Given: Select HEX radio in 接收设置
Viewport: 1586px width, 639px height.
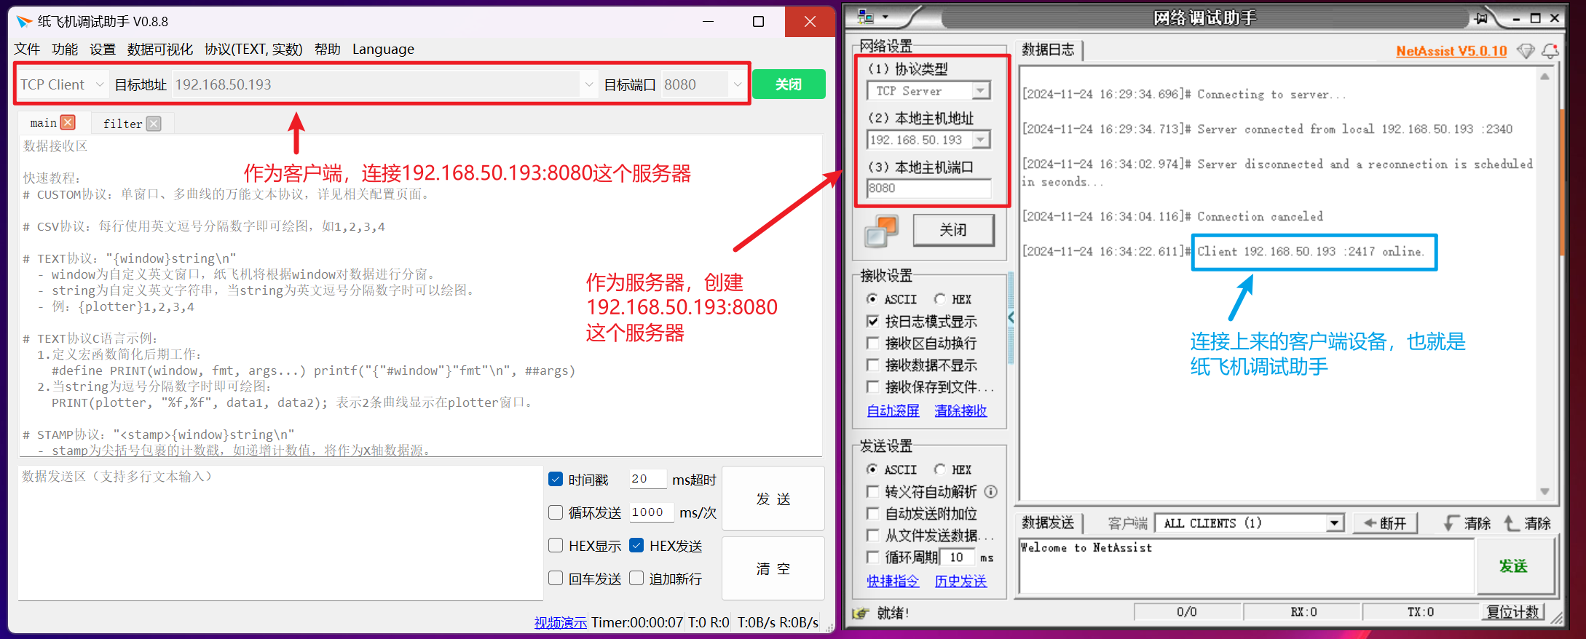Looking at the screenshot, I should [x=940, y=299].
